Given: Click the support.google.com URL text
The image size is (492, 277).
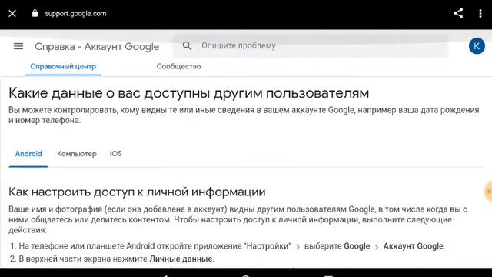Looking at the screenshot, I should [x=75, y=14].
